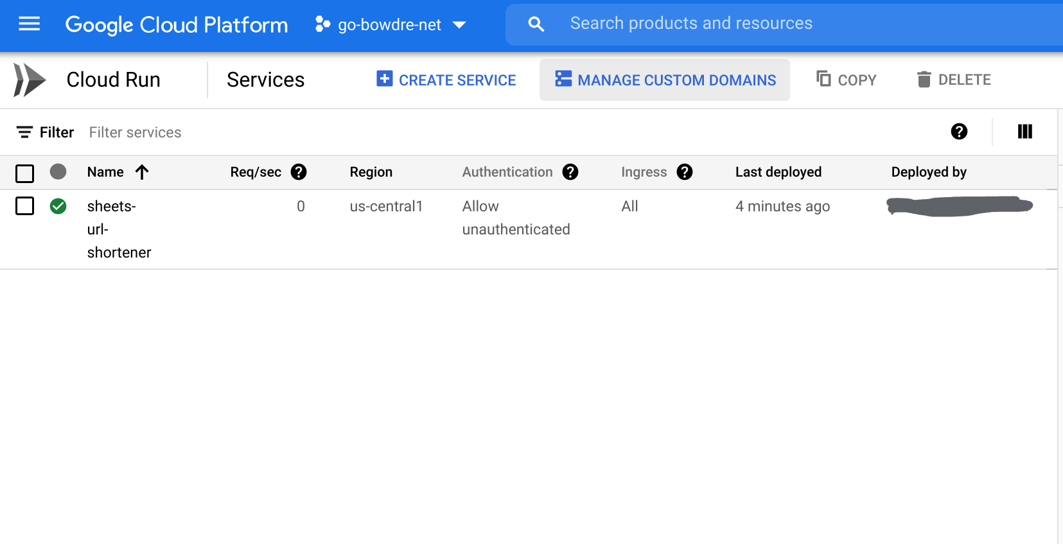Image resolution: width=1063 pixels, height=544 pixels.
Task: Click the Cloud Run title
Action: pyautogui.click(x=114, y=80)
